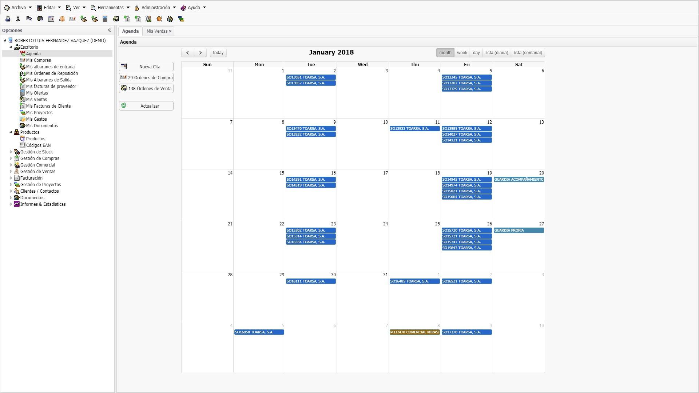Go to the previous month
This screenshot has width=699, height=393.
[x=188, y=53]
